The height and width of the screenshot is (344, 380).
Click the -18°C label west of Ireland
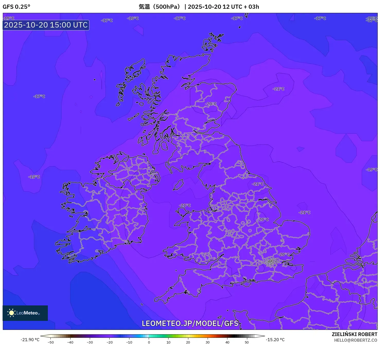pyautogui.click(x=34, y=177)
